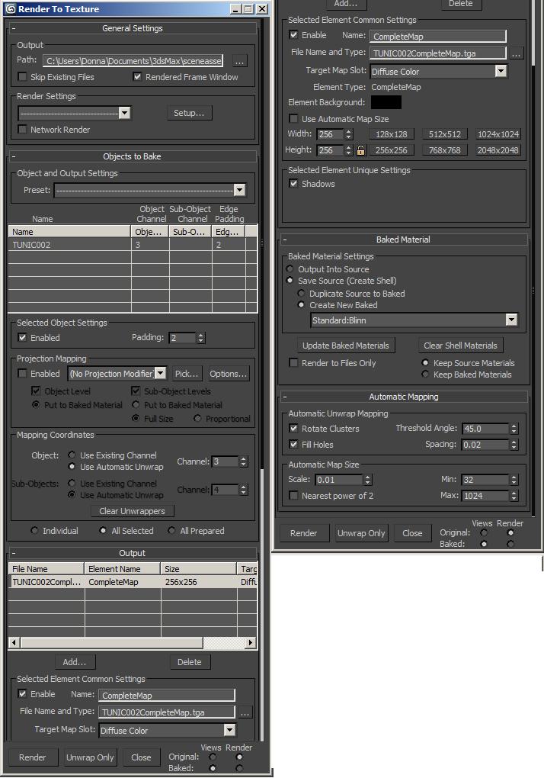Screen dimensions: 544x778
Task: Collapse the Baked Material rollout
Action: 284,240
